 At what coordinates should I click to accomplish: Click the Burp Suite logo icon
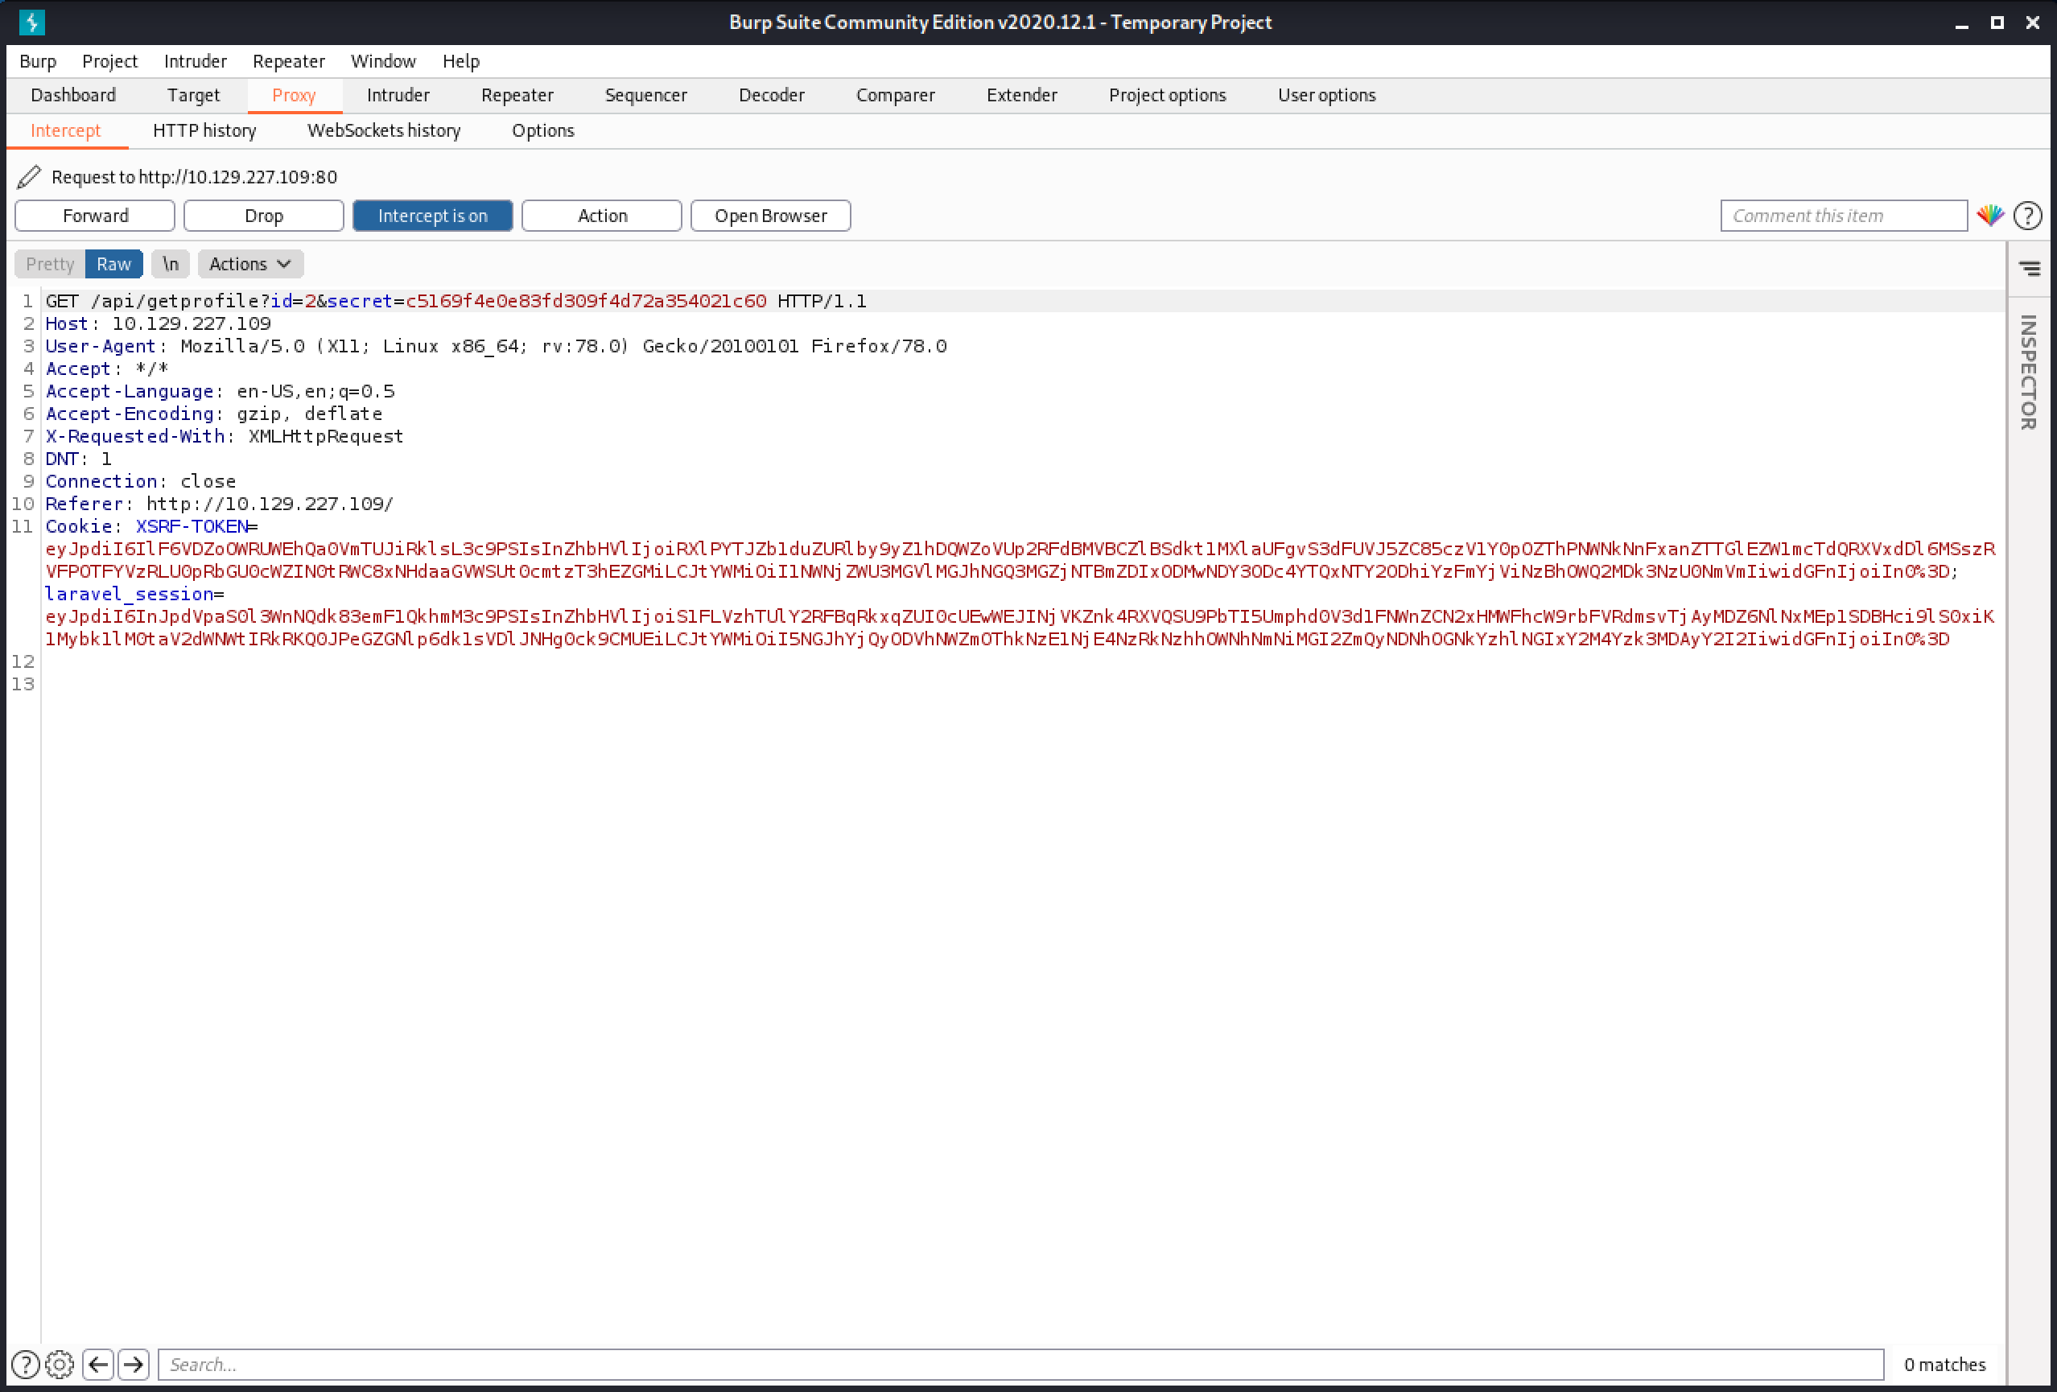tap(32, 22)
